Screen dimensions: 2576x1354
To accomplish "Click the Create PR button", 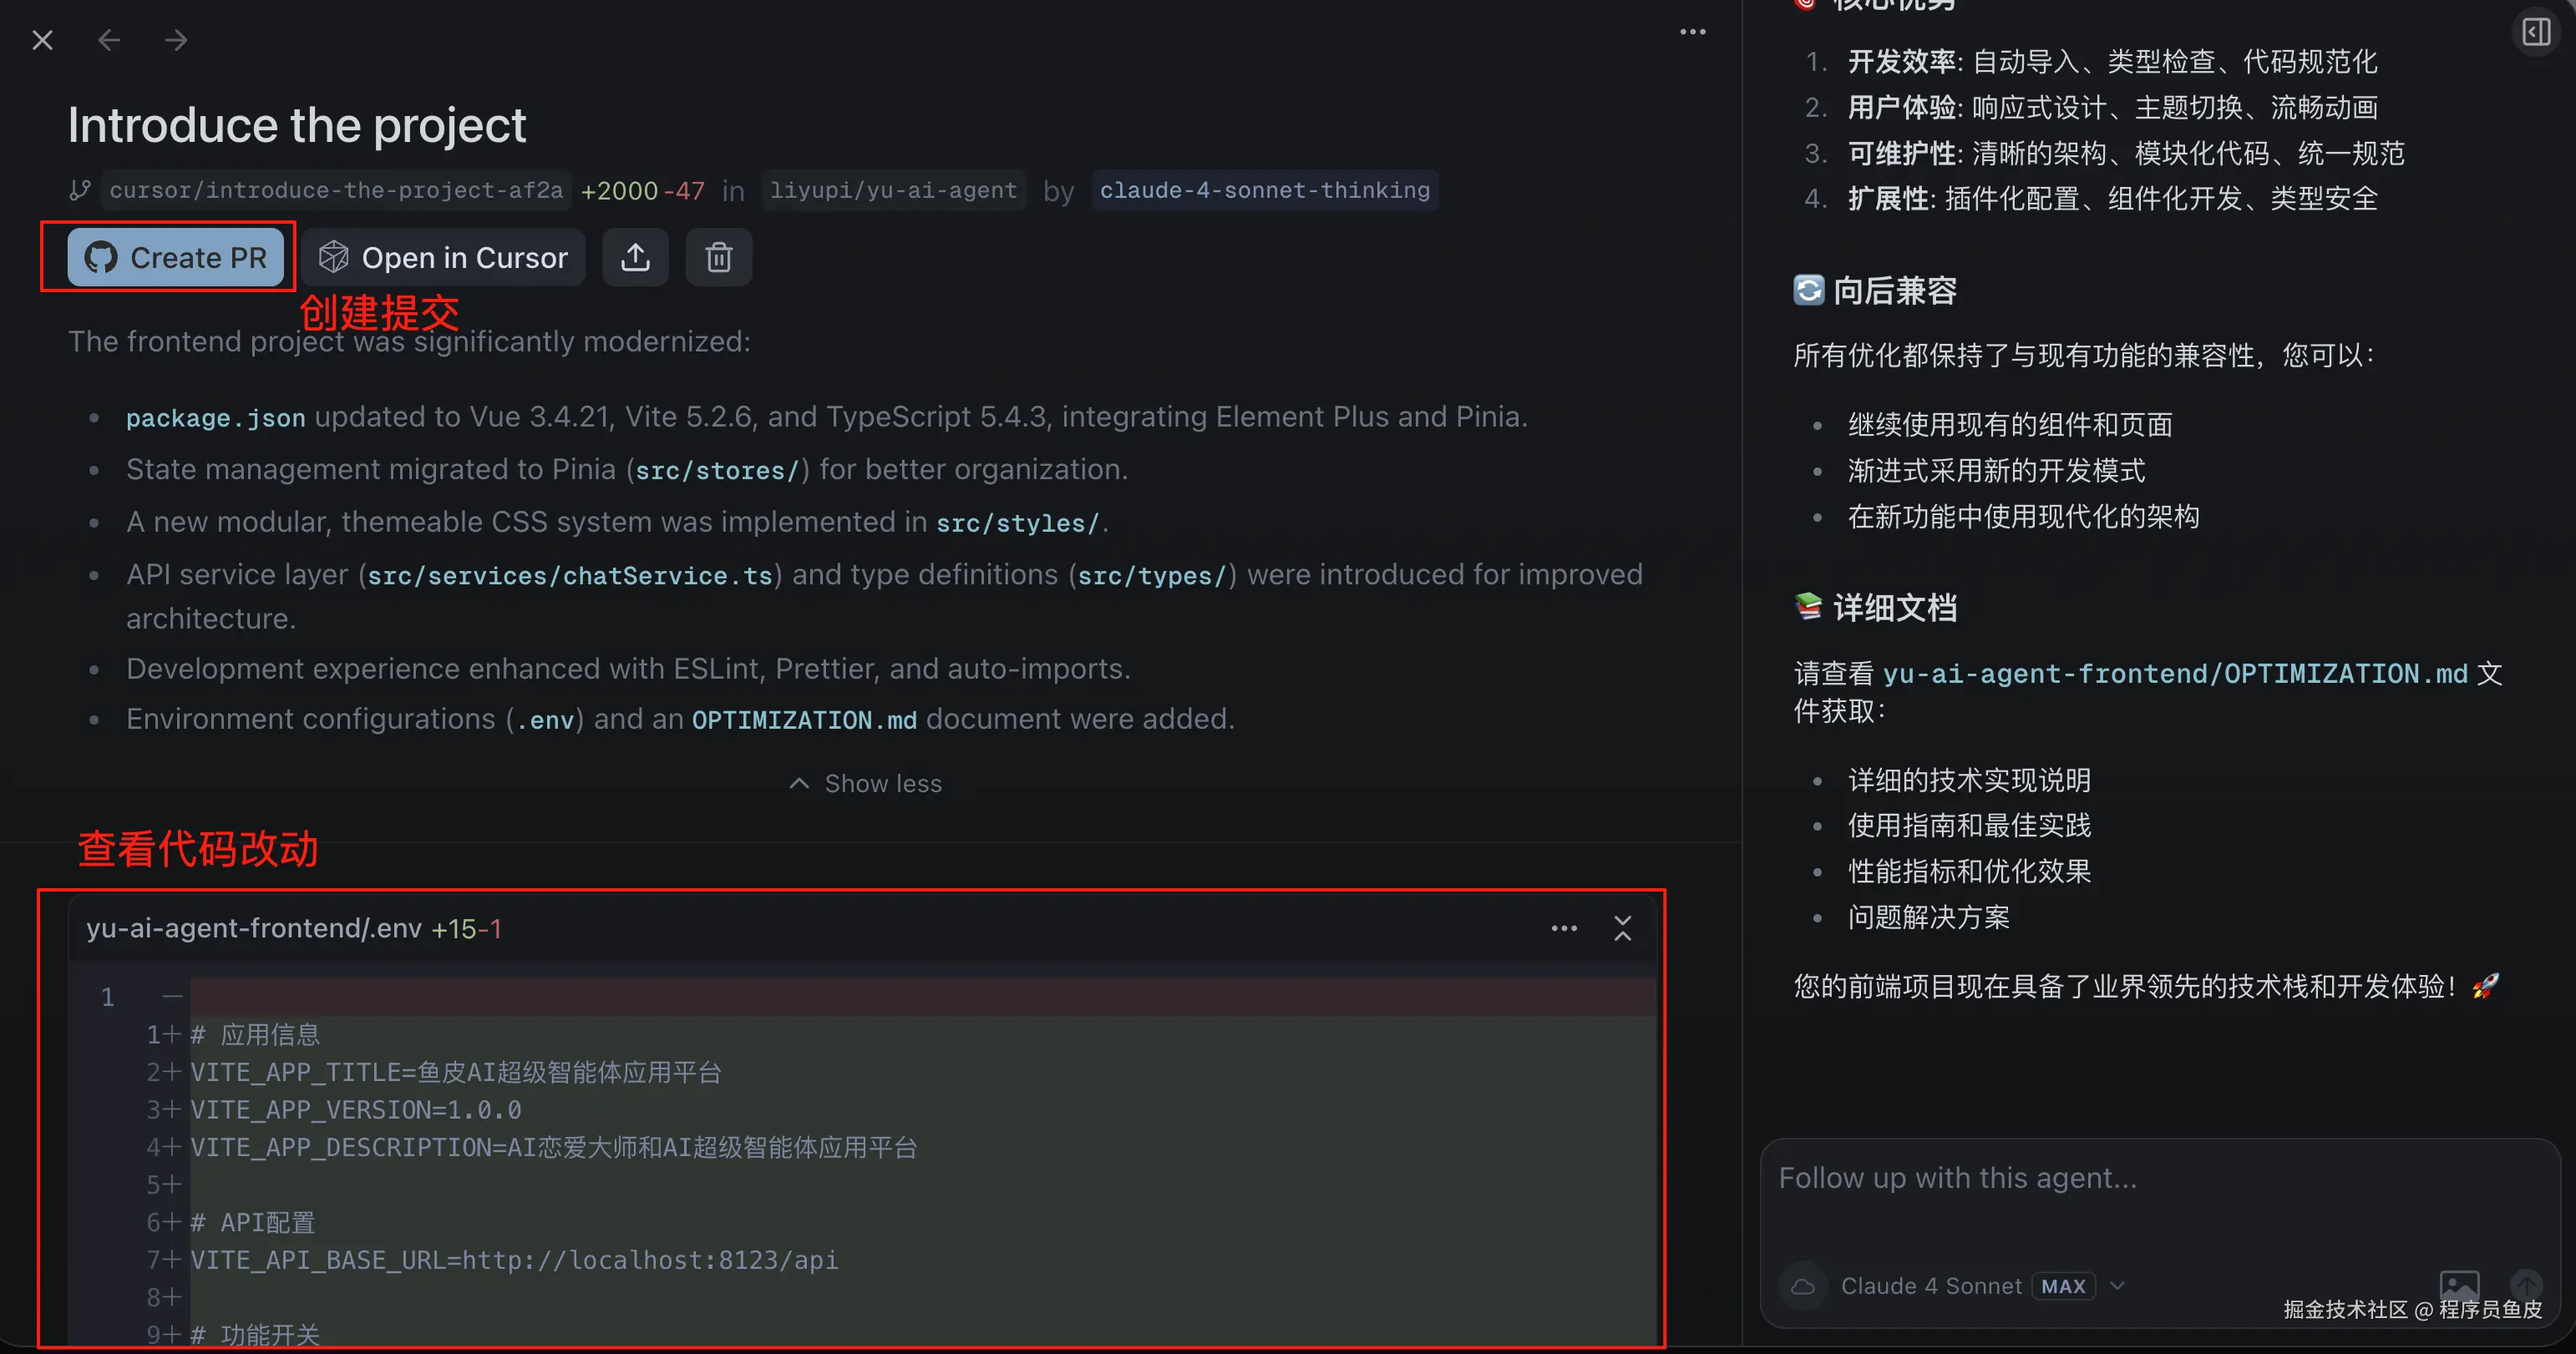I will point(176,258).
